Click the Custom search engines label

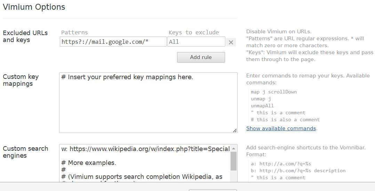pos(25,152)
